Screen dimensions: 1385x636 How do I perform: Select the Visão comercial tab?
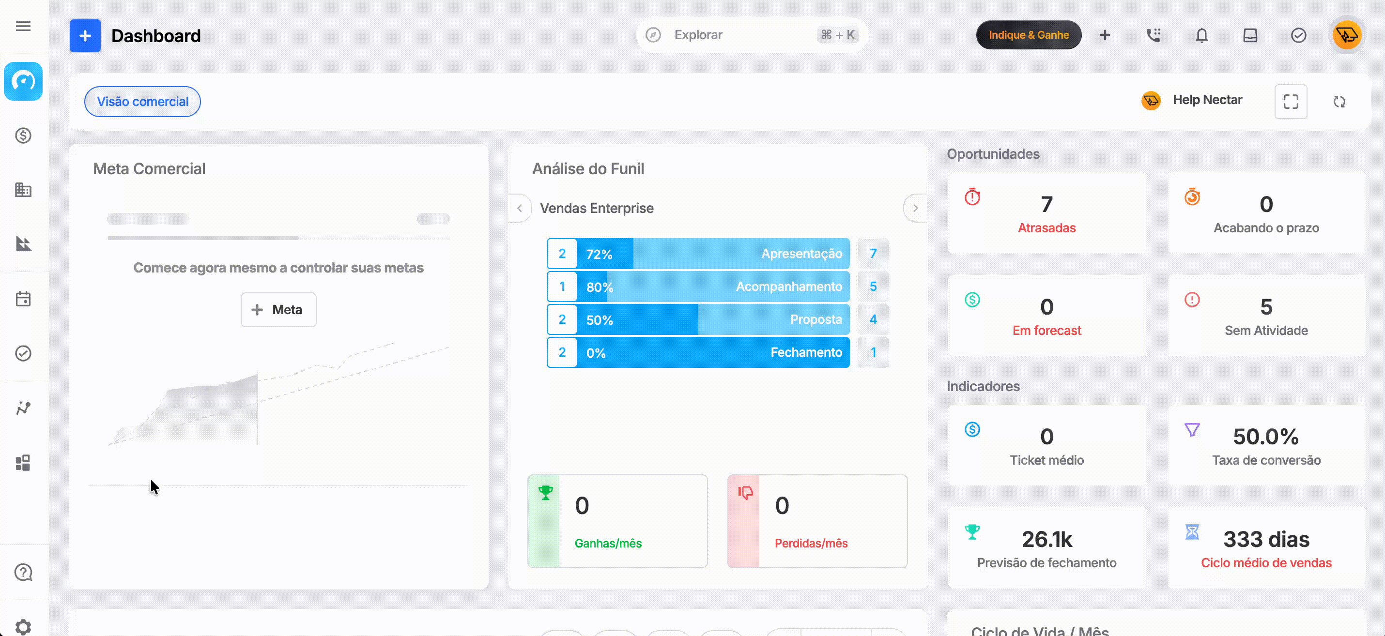coord(142,102)
